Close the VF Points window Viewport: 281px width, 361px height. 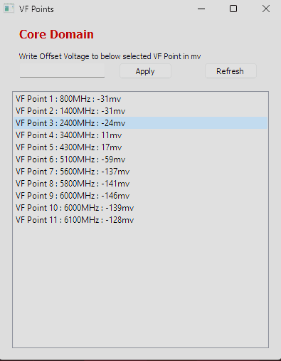266,9
